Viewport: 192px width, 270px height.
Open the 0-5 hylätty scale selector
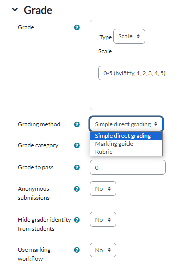point(145,73)
